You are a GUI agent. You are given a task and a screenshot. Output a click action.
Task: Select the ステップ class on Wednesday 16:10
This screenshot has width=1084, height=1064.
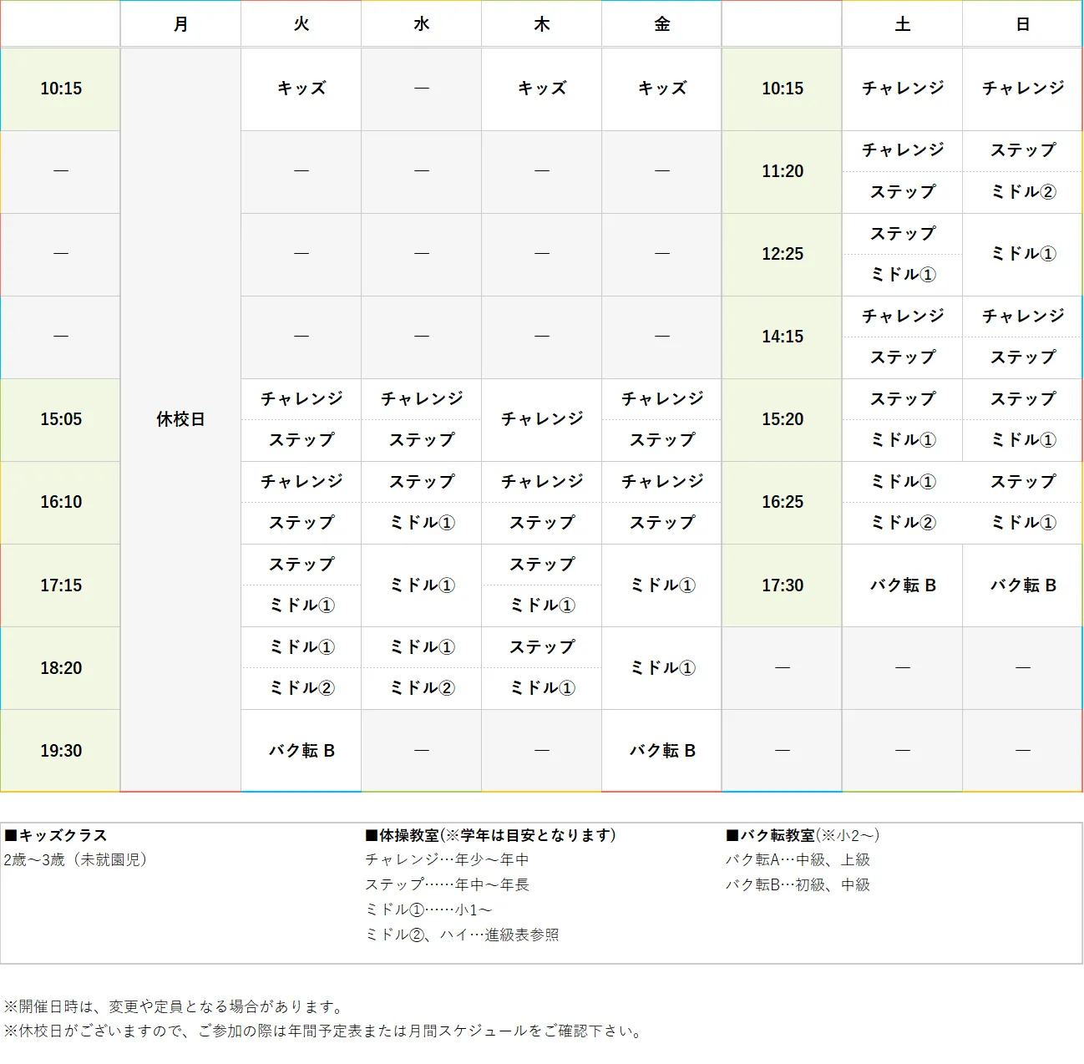[x=421, y=482]
